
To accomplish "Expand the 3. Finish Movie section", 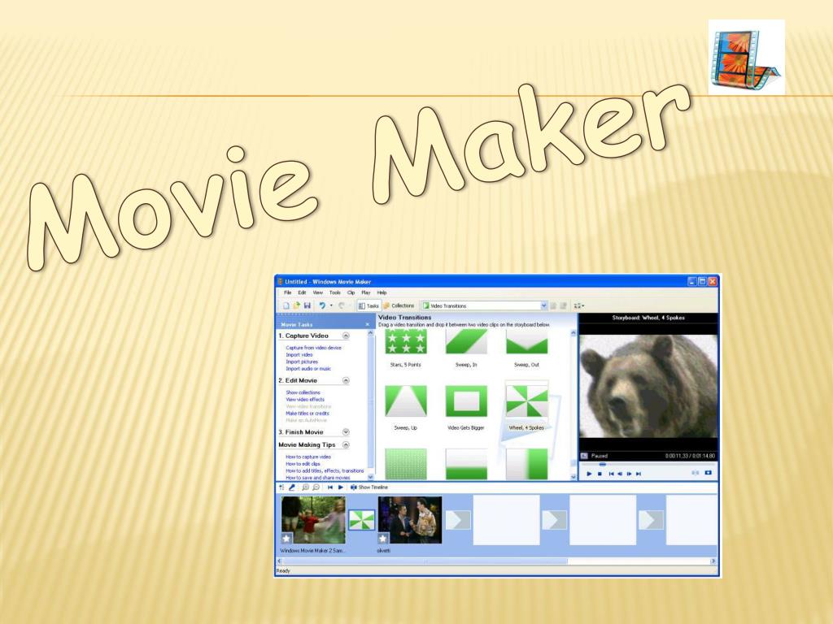I will click(x=346, y=432).
